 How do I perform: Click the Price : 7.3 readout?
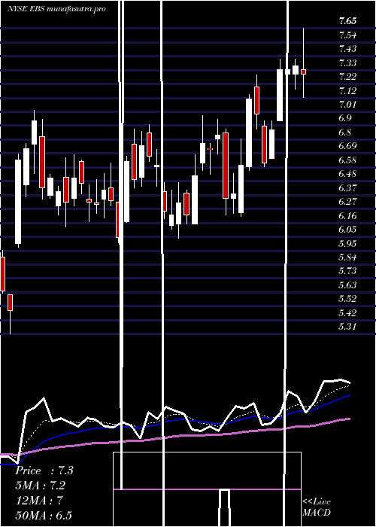click(x=44, y=471)
